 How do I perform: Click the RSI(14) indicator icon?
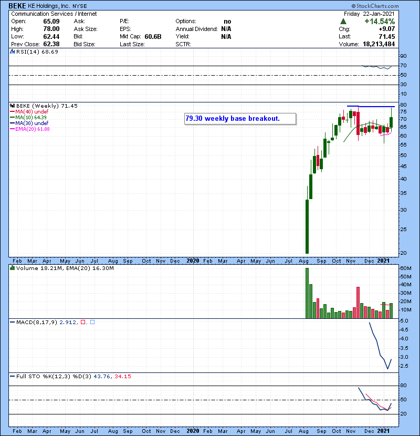[12, 51]
